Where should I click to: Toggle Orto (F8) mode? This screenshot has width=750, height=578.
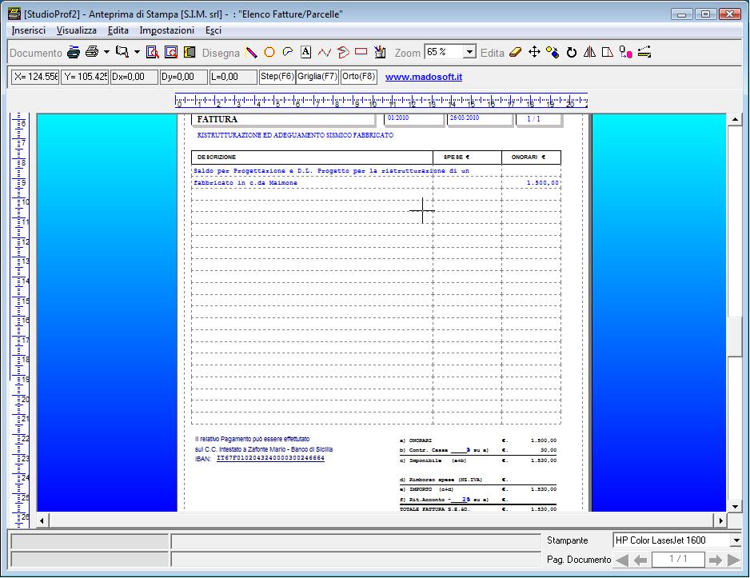click(359, 77)
